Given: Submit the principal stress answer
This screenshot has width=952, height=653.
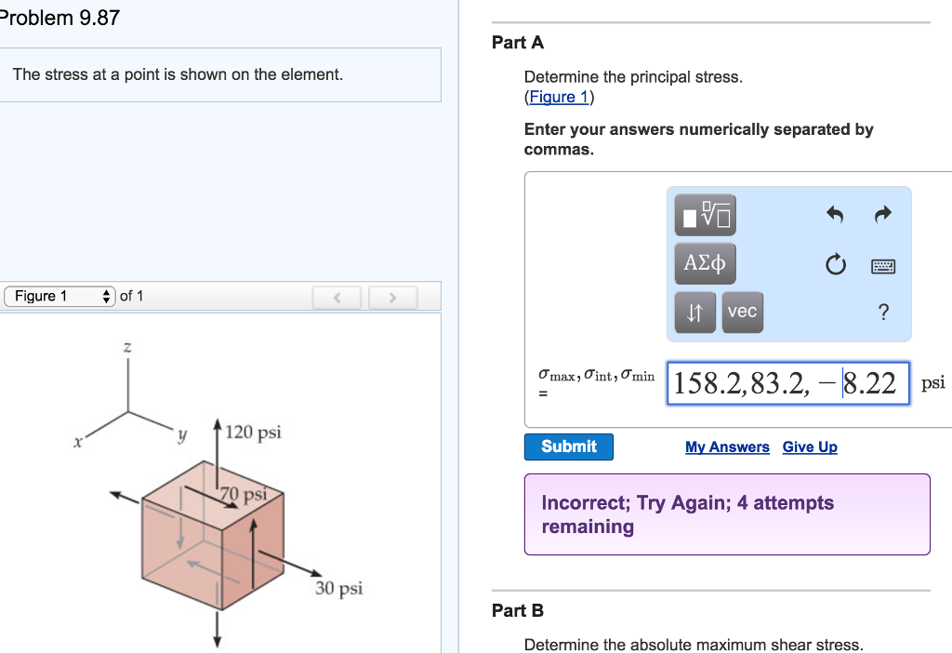Looking at the screenshot, I should (x=568, y=446).
